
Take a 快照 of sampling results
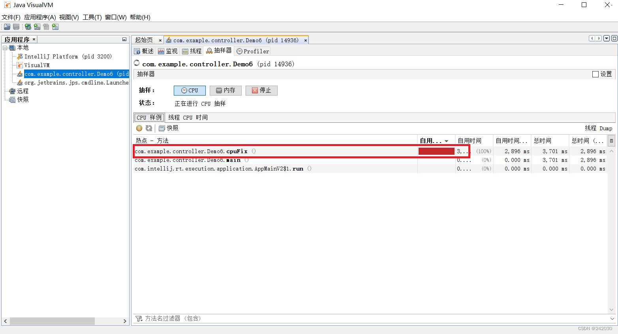click(x=169, y=128)
